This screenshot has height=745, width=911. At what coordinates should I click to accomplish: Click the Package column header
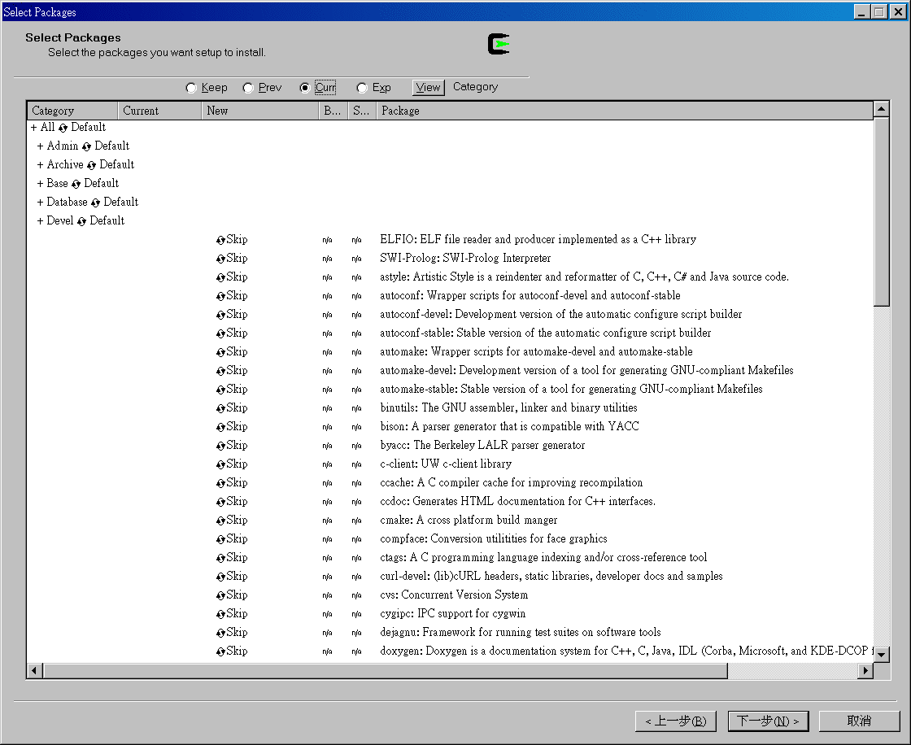[x=625, y=111]
